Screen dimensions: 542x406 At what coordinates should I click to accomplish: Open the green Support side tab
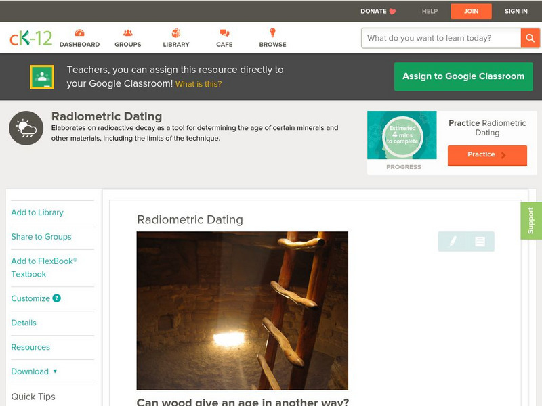click(x=531, y=221)
